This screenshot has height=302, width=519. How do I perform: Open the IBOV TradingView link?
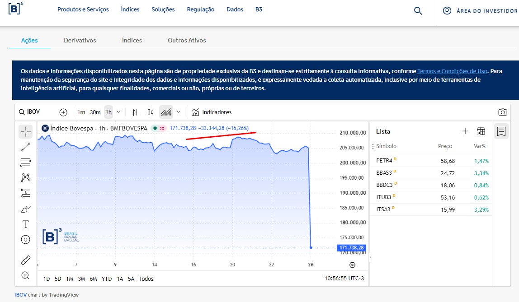[20, 295]
